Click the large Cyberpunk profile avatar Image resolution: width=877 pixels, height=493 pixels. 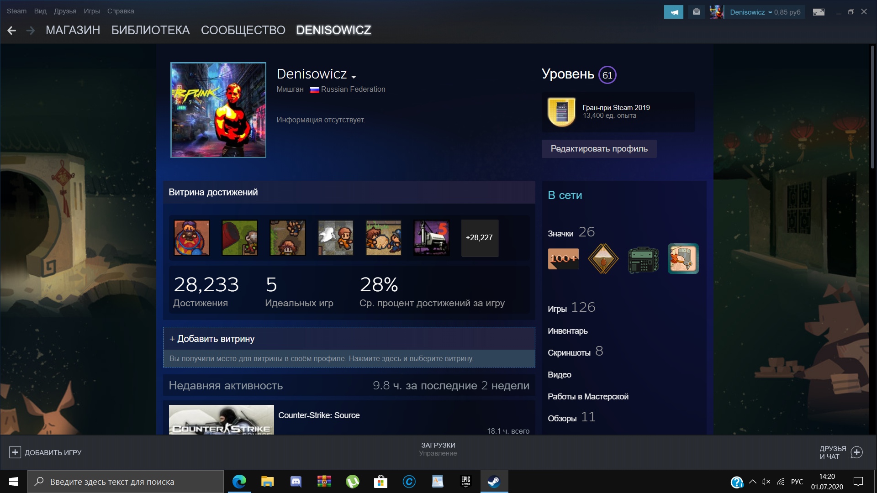click(218, 110)
